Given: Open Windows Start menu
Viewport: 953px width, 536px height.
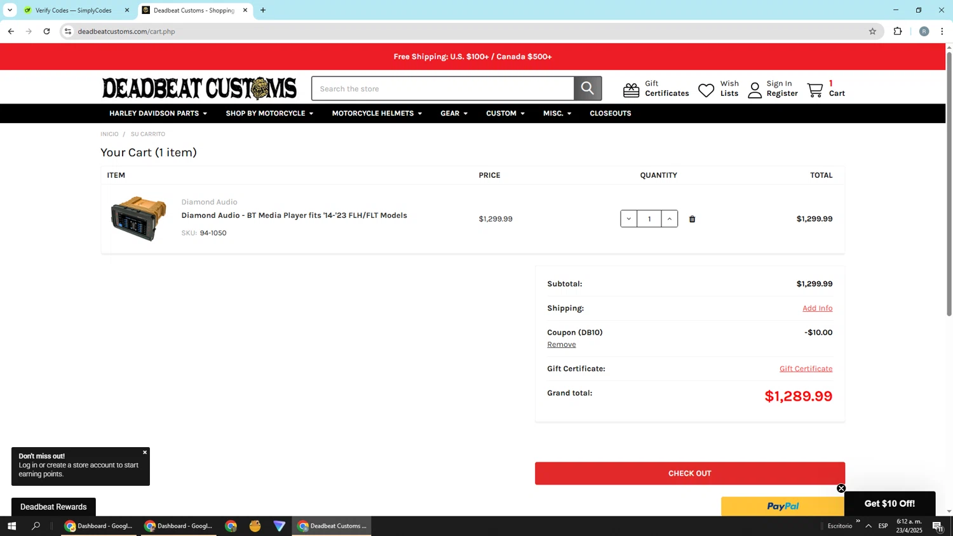Looking at the screenshot, I should [11, 526].
